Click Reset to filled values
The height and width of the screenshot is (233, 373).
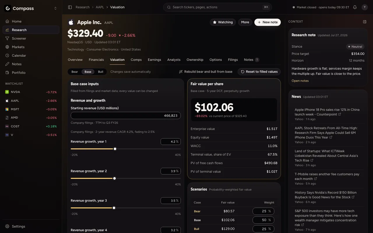[259, 72]
